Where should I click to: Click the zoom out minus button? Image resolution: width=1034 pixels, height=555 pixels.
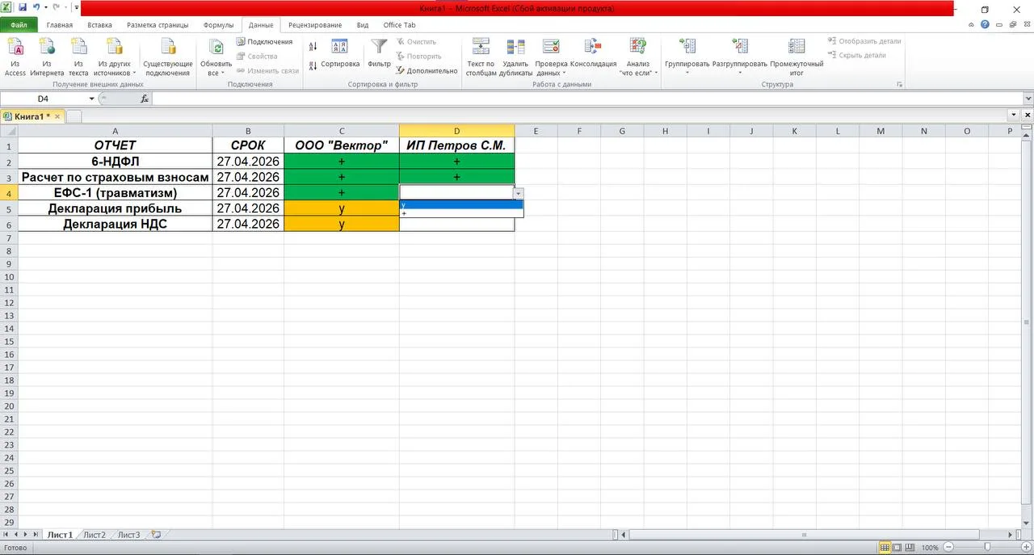[x=948, y=548]
